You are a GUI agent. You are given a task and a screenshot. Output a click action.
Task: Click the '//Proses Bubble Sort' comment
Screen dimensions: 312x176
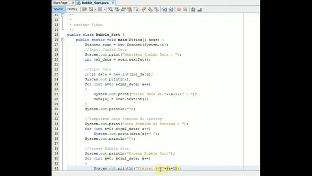tap(107, 149)
